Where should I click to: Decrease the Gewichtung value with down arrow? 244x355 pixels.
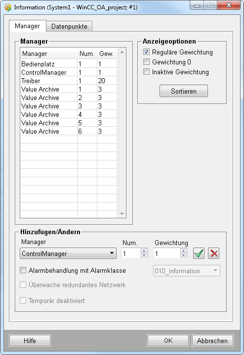pyautogui.click(x=184, y=255)
